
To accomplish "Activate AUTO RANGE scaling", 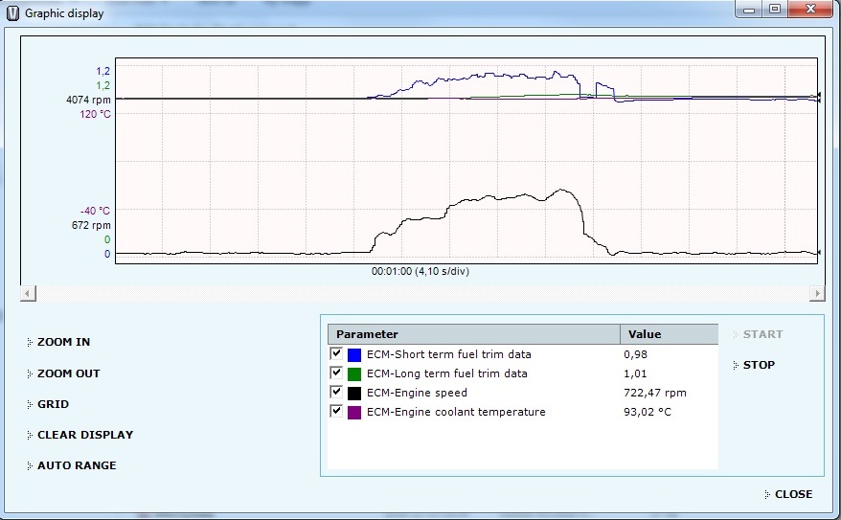I will [x=76, y=465].
